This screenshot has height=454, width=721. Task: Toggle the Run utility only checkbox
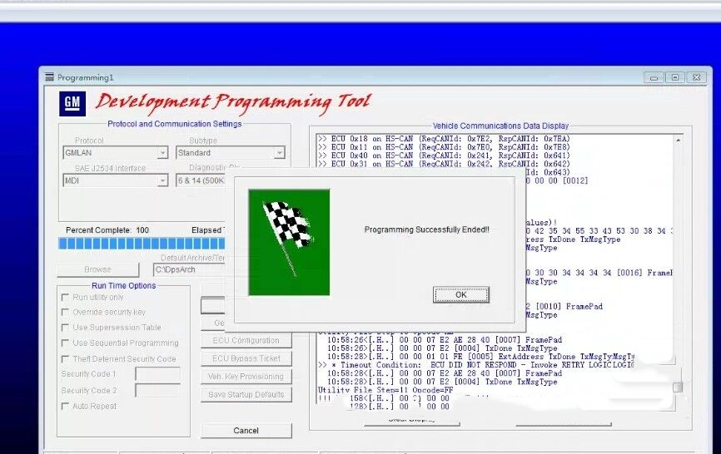click(65, 298)
